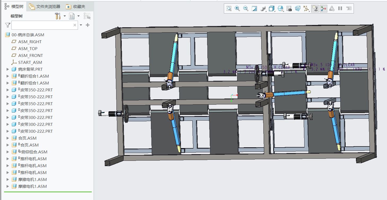Repaint the graphics window

254,9
